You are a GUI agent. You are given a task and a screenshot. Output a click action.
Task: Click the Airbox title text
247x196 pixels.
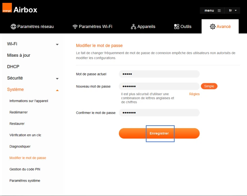click(25, 10)
